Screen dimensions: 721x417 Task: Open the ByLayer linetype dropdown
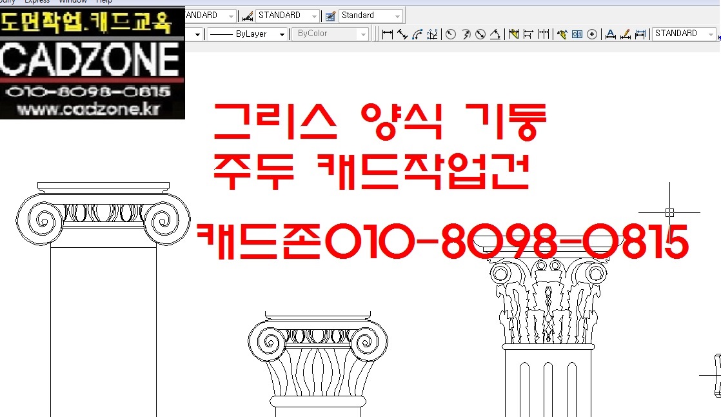click(x=248, y=34)
